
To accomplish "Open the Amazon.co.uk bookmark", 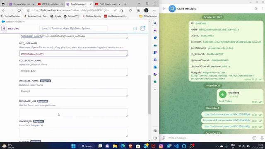I will [x=36, y=16].
